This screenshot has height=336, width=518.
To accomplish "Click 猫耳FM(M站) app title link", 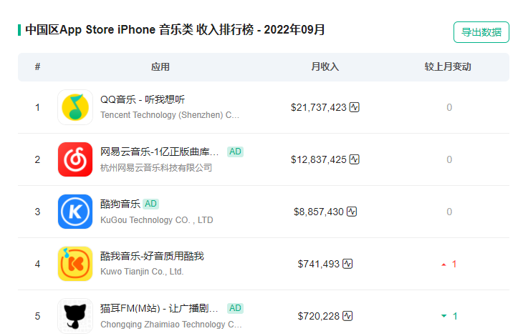I will click(x=159, y=308).
